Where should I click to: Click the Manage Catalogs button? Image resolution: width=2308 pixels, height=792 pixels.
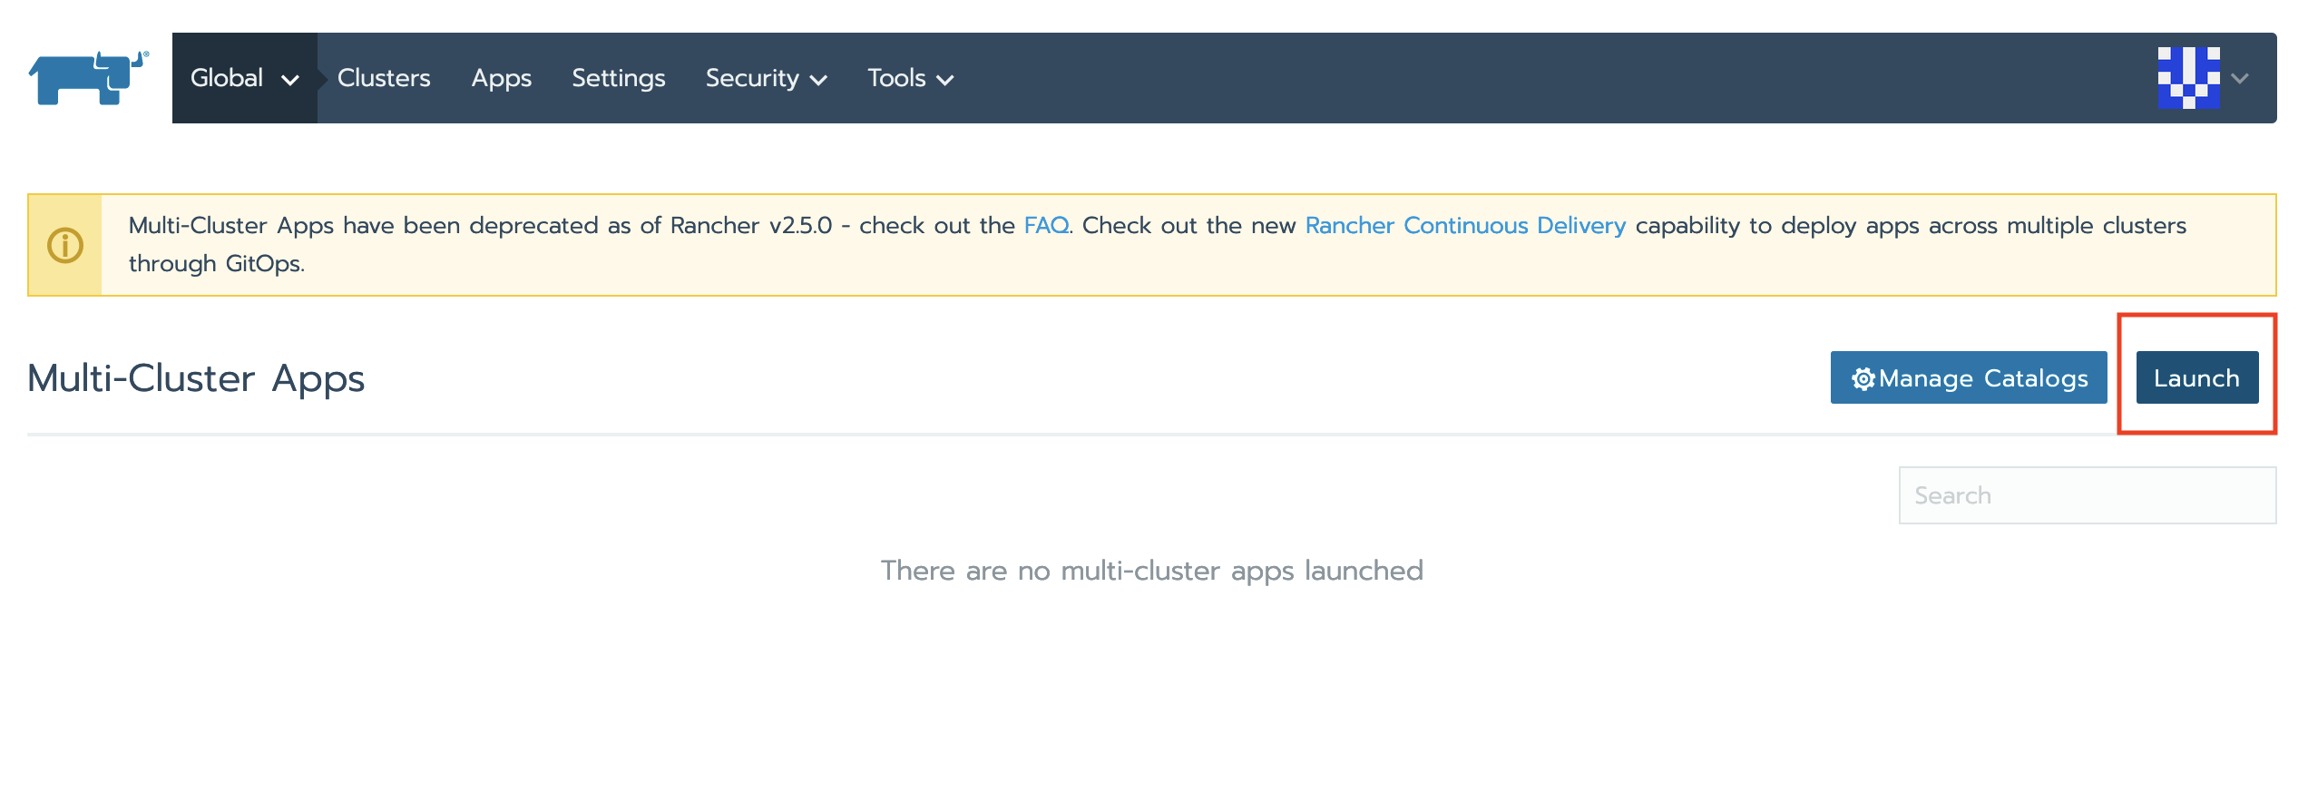point(1968,377)
